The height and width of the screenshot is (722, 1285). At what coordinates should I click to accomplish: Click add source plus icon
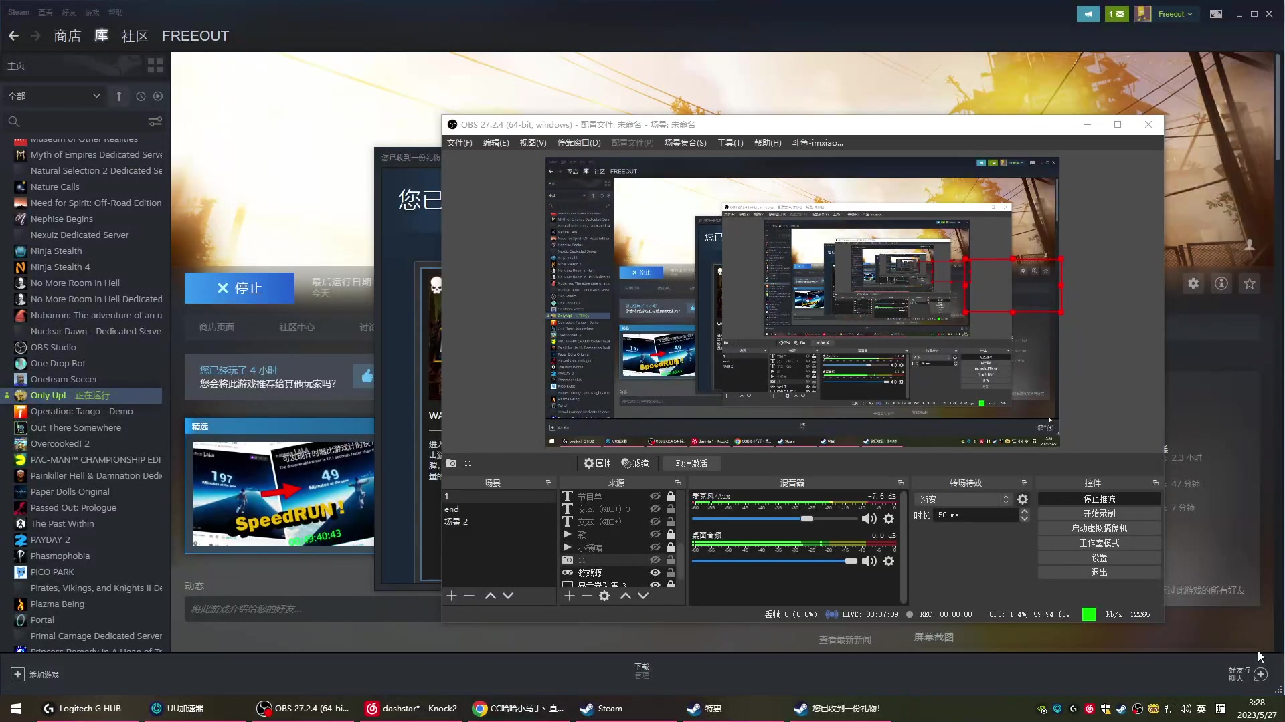coord(570,596)
